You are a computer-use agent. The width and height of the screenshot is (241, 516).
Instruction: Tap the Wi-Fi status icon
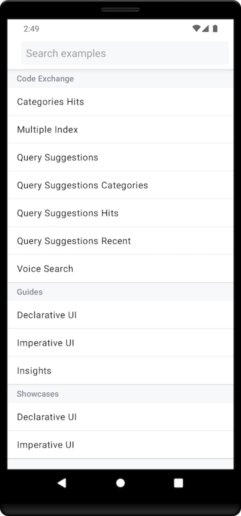coord(196,29)
